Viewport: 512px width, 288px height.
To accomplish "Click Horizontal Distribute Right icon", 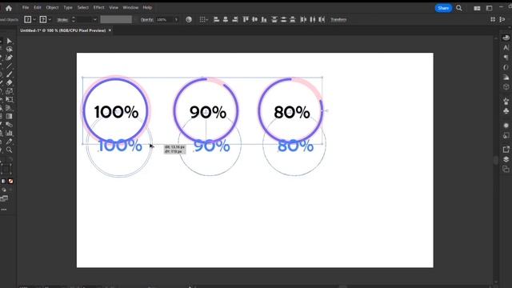I will [x=322, y=19].
